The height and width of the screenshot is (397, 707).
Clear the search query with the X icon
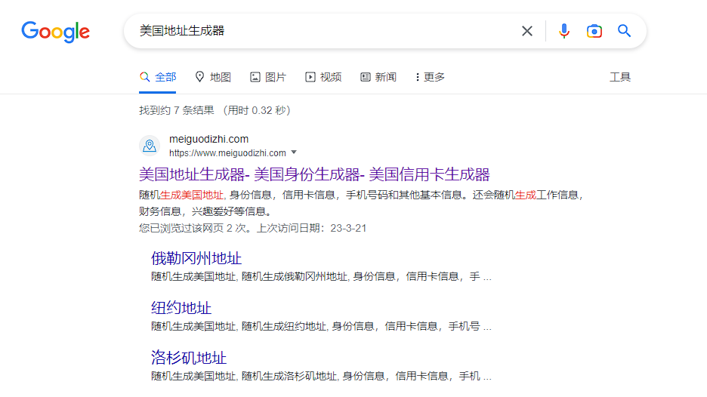coord(527,31)
